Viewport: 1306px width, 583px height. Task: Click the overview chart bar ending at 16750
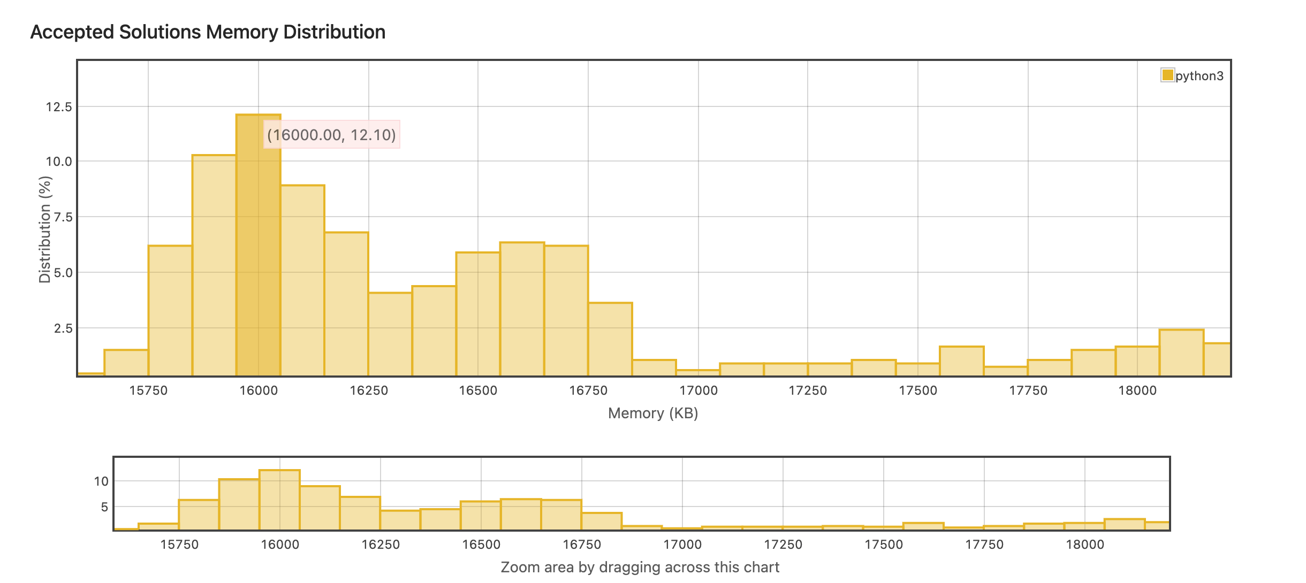coord(561,515)
